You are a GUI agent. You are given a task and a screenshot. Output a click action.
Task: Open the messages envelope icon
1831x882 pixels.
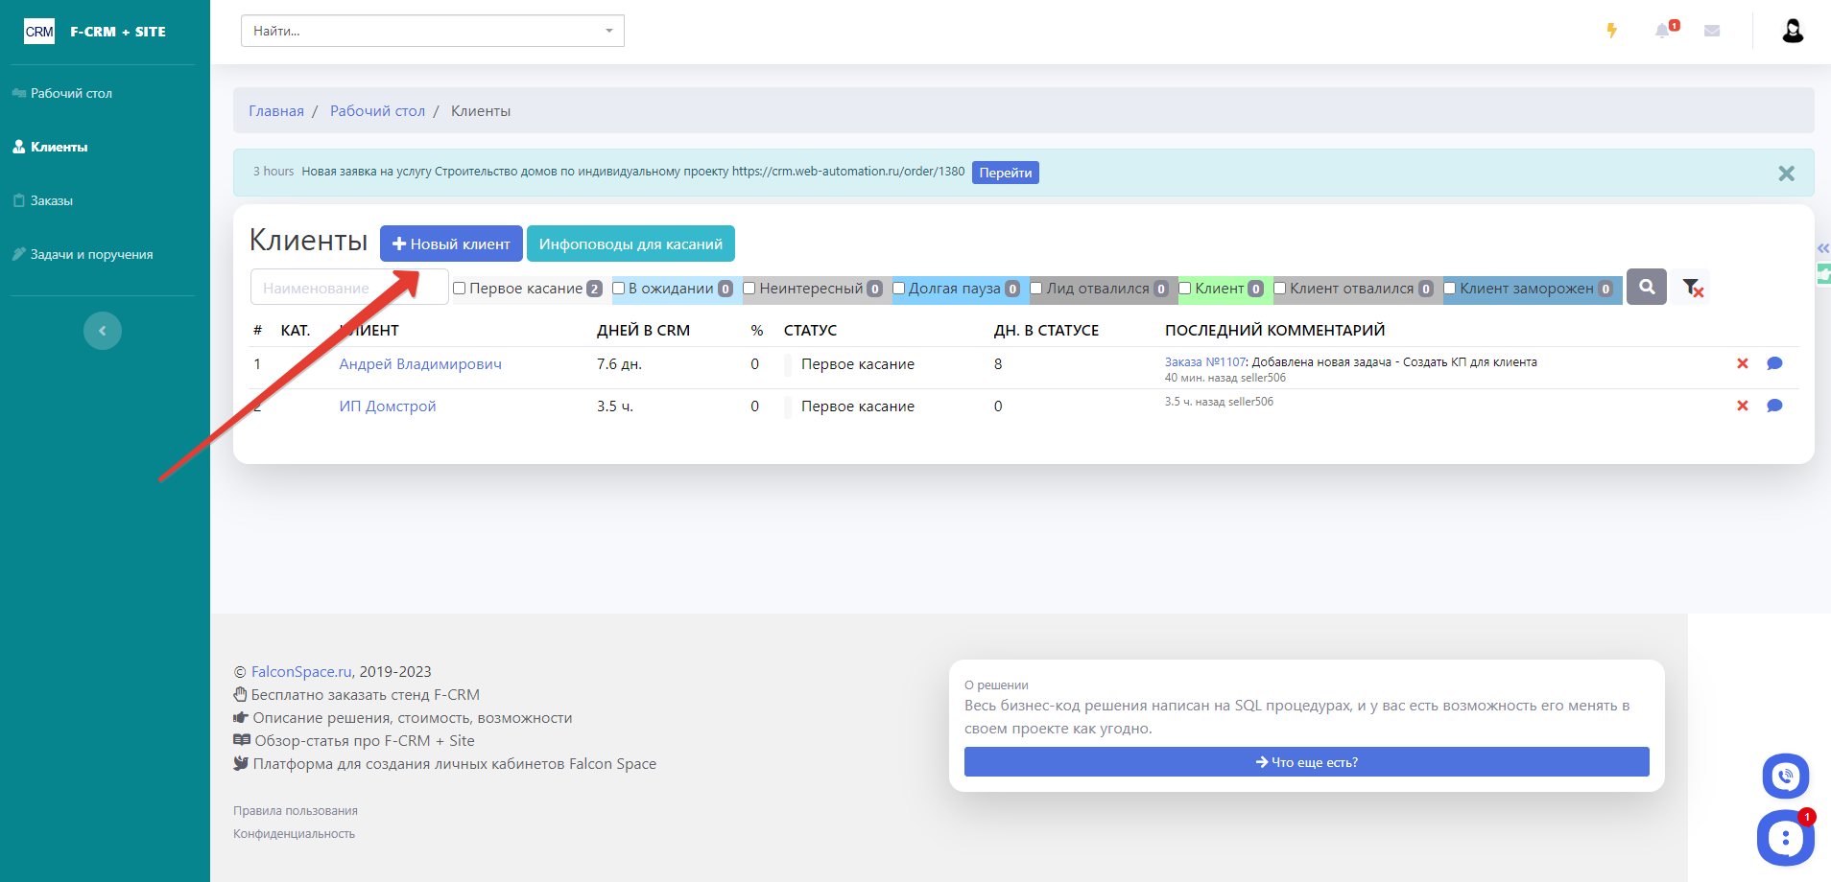pos(1712,31)
